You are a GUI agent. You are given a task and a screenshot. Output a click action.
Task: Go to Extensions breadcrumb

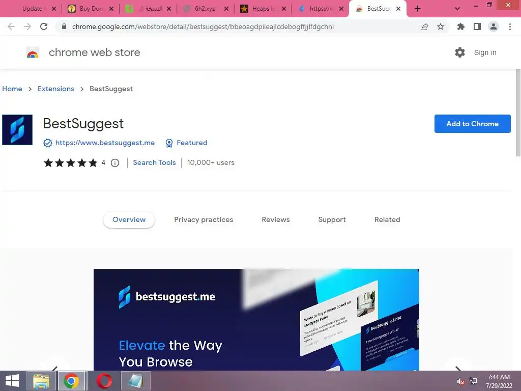[x=56, y=89]
